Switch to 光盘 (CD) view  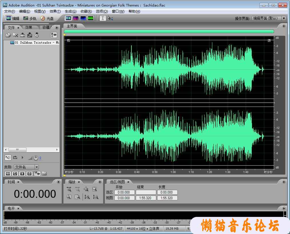47,18
